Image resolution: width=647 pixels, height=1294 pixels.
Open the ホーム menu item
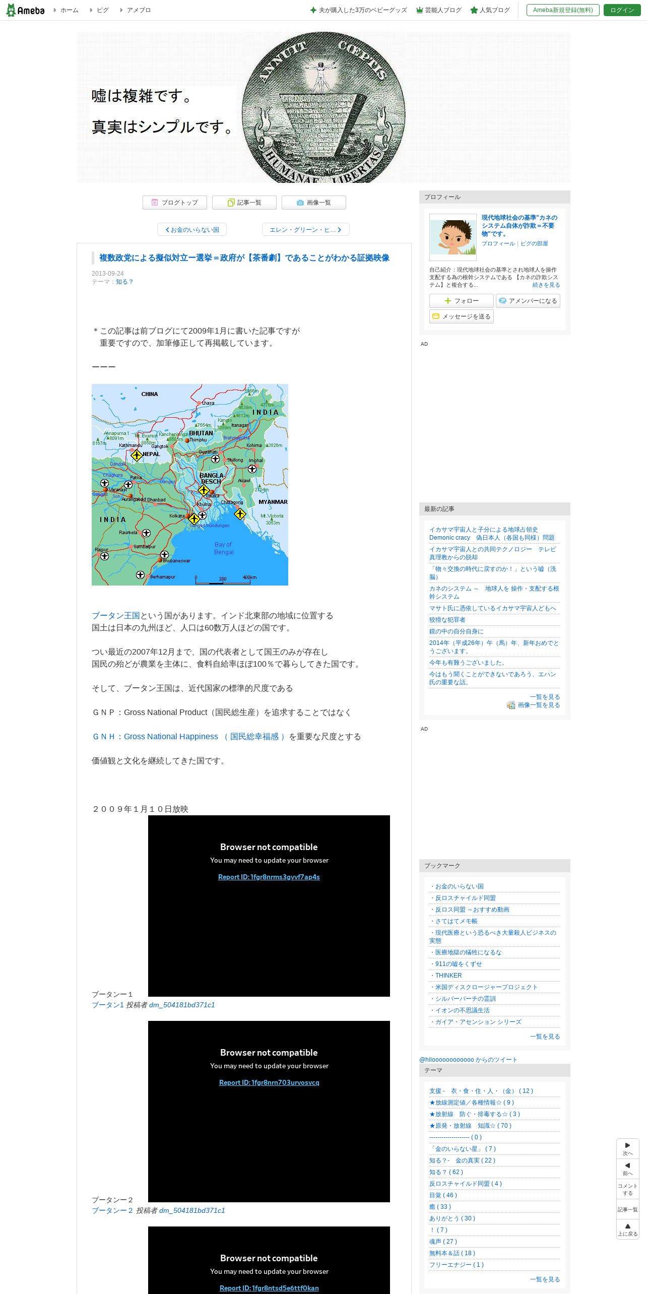point(69,10)
